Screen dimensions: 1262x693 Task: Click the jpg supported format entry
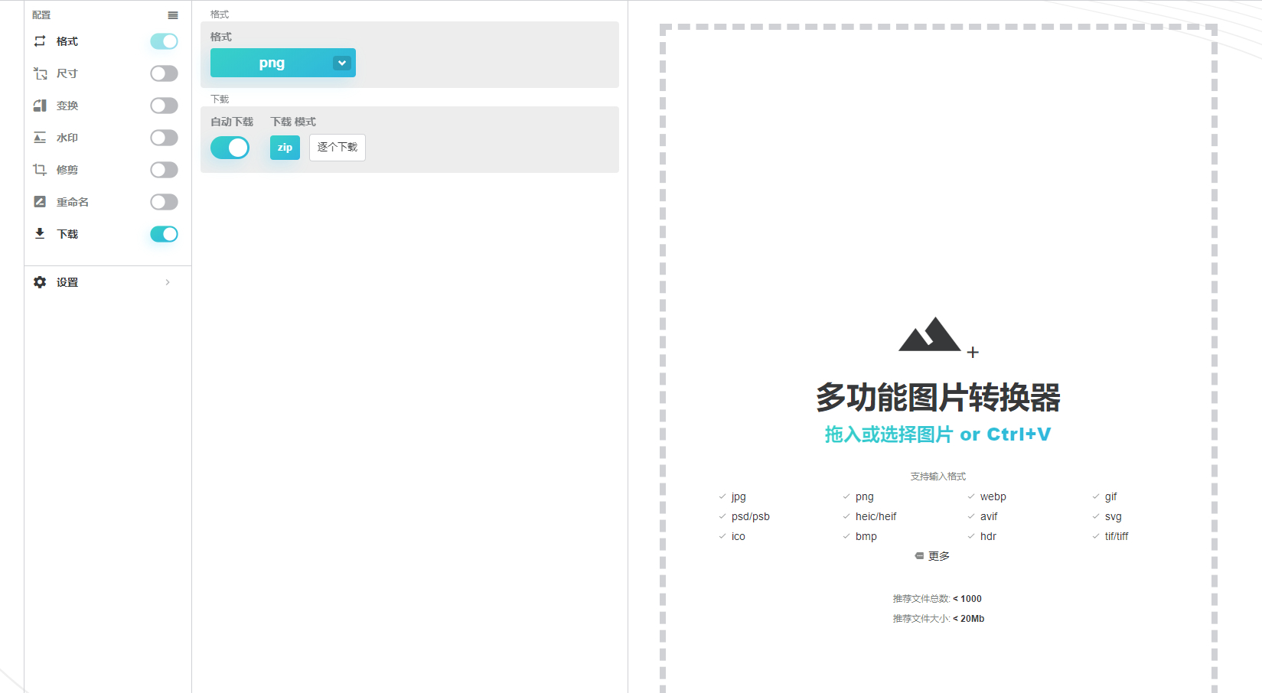point(739,496)
